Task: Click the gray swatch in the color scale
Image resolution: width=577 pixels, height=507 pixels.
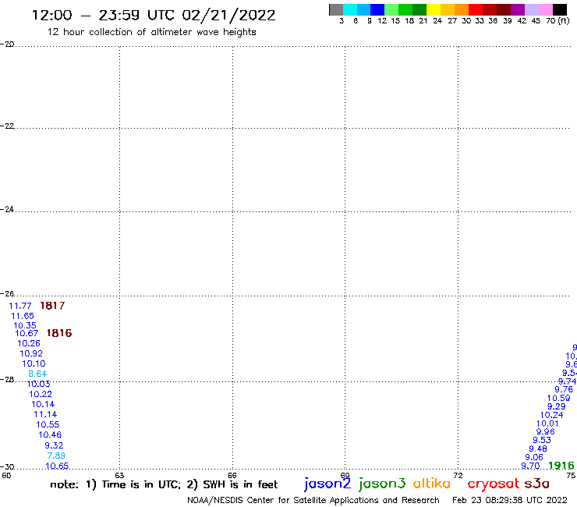Action: point(336,9)
